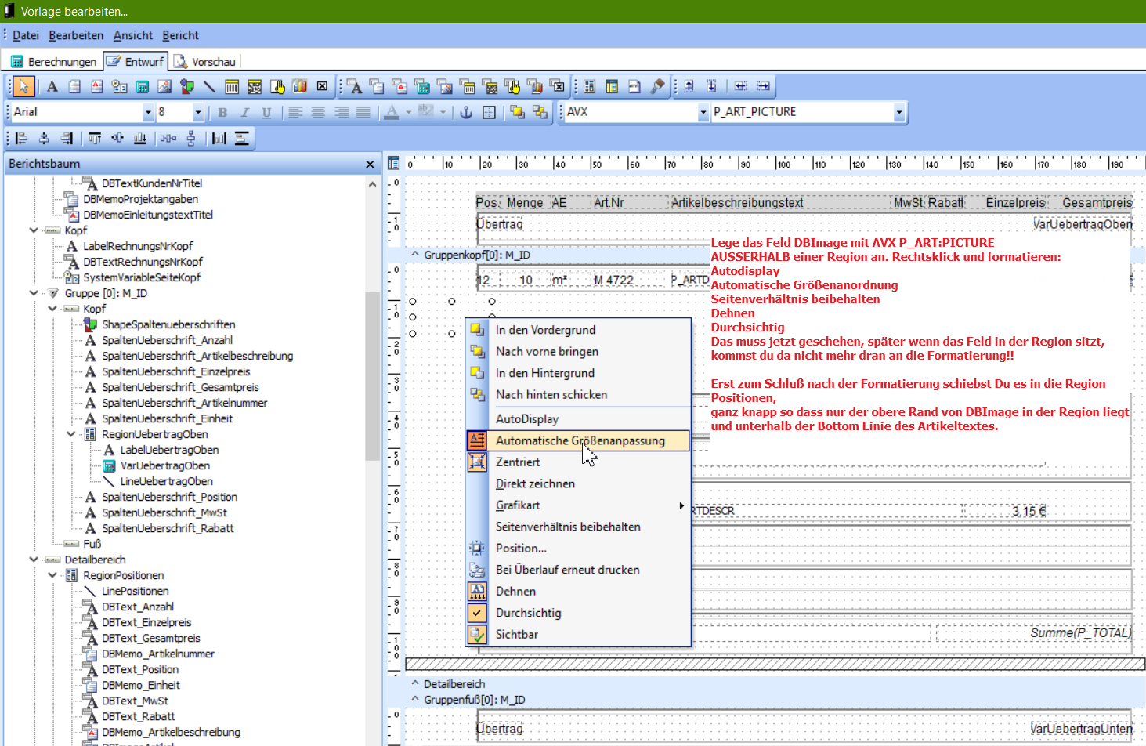1146x746 pixels.
Task: Toggle underline formatting
Action: click(267, 112)
